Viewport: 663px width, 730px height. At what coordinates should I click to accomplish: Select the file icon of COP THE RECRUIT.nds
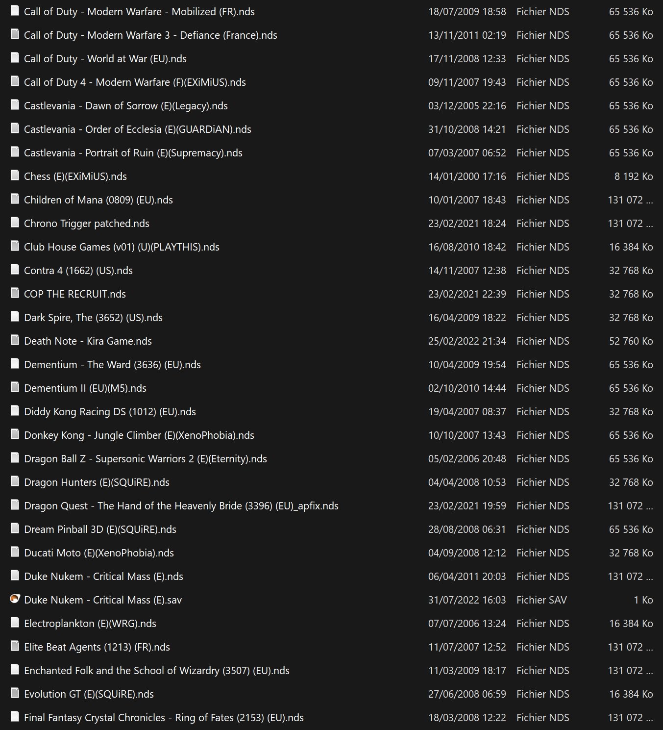click(x=15, y=293)
